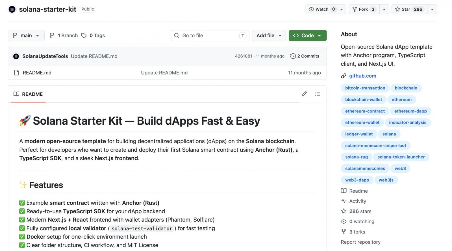
Task: Open the green Code dropdown
Action: (308, 36)
